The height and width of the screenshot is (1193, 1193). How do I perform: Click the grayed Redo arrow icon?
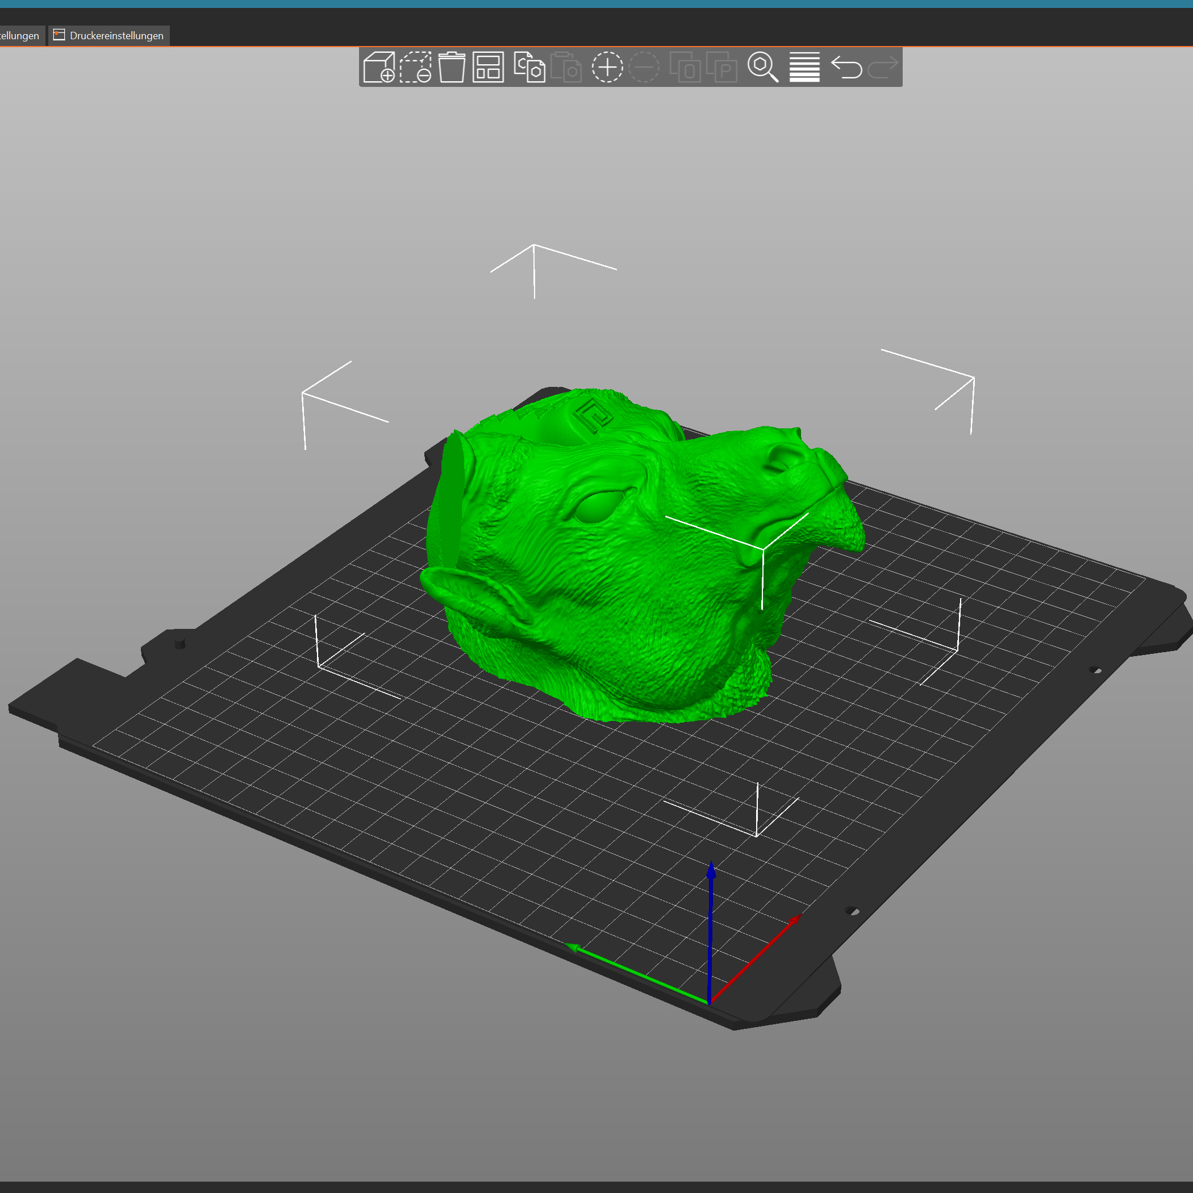click(882, 67)
